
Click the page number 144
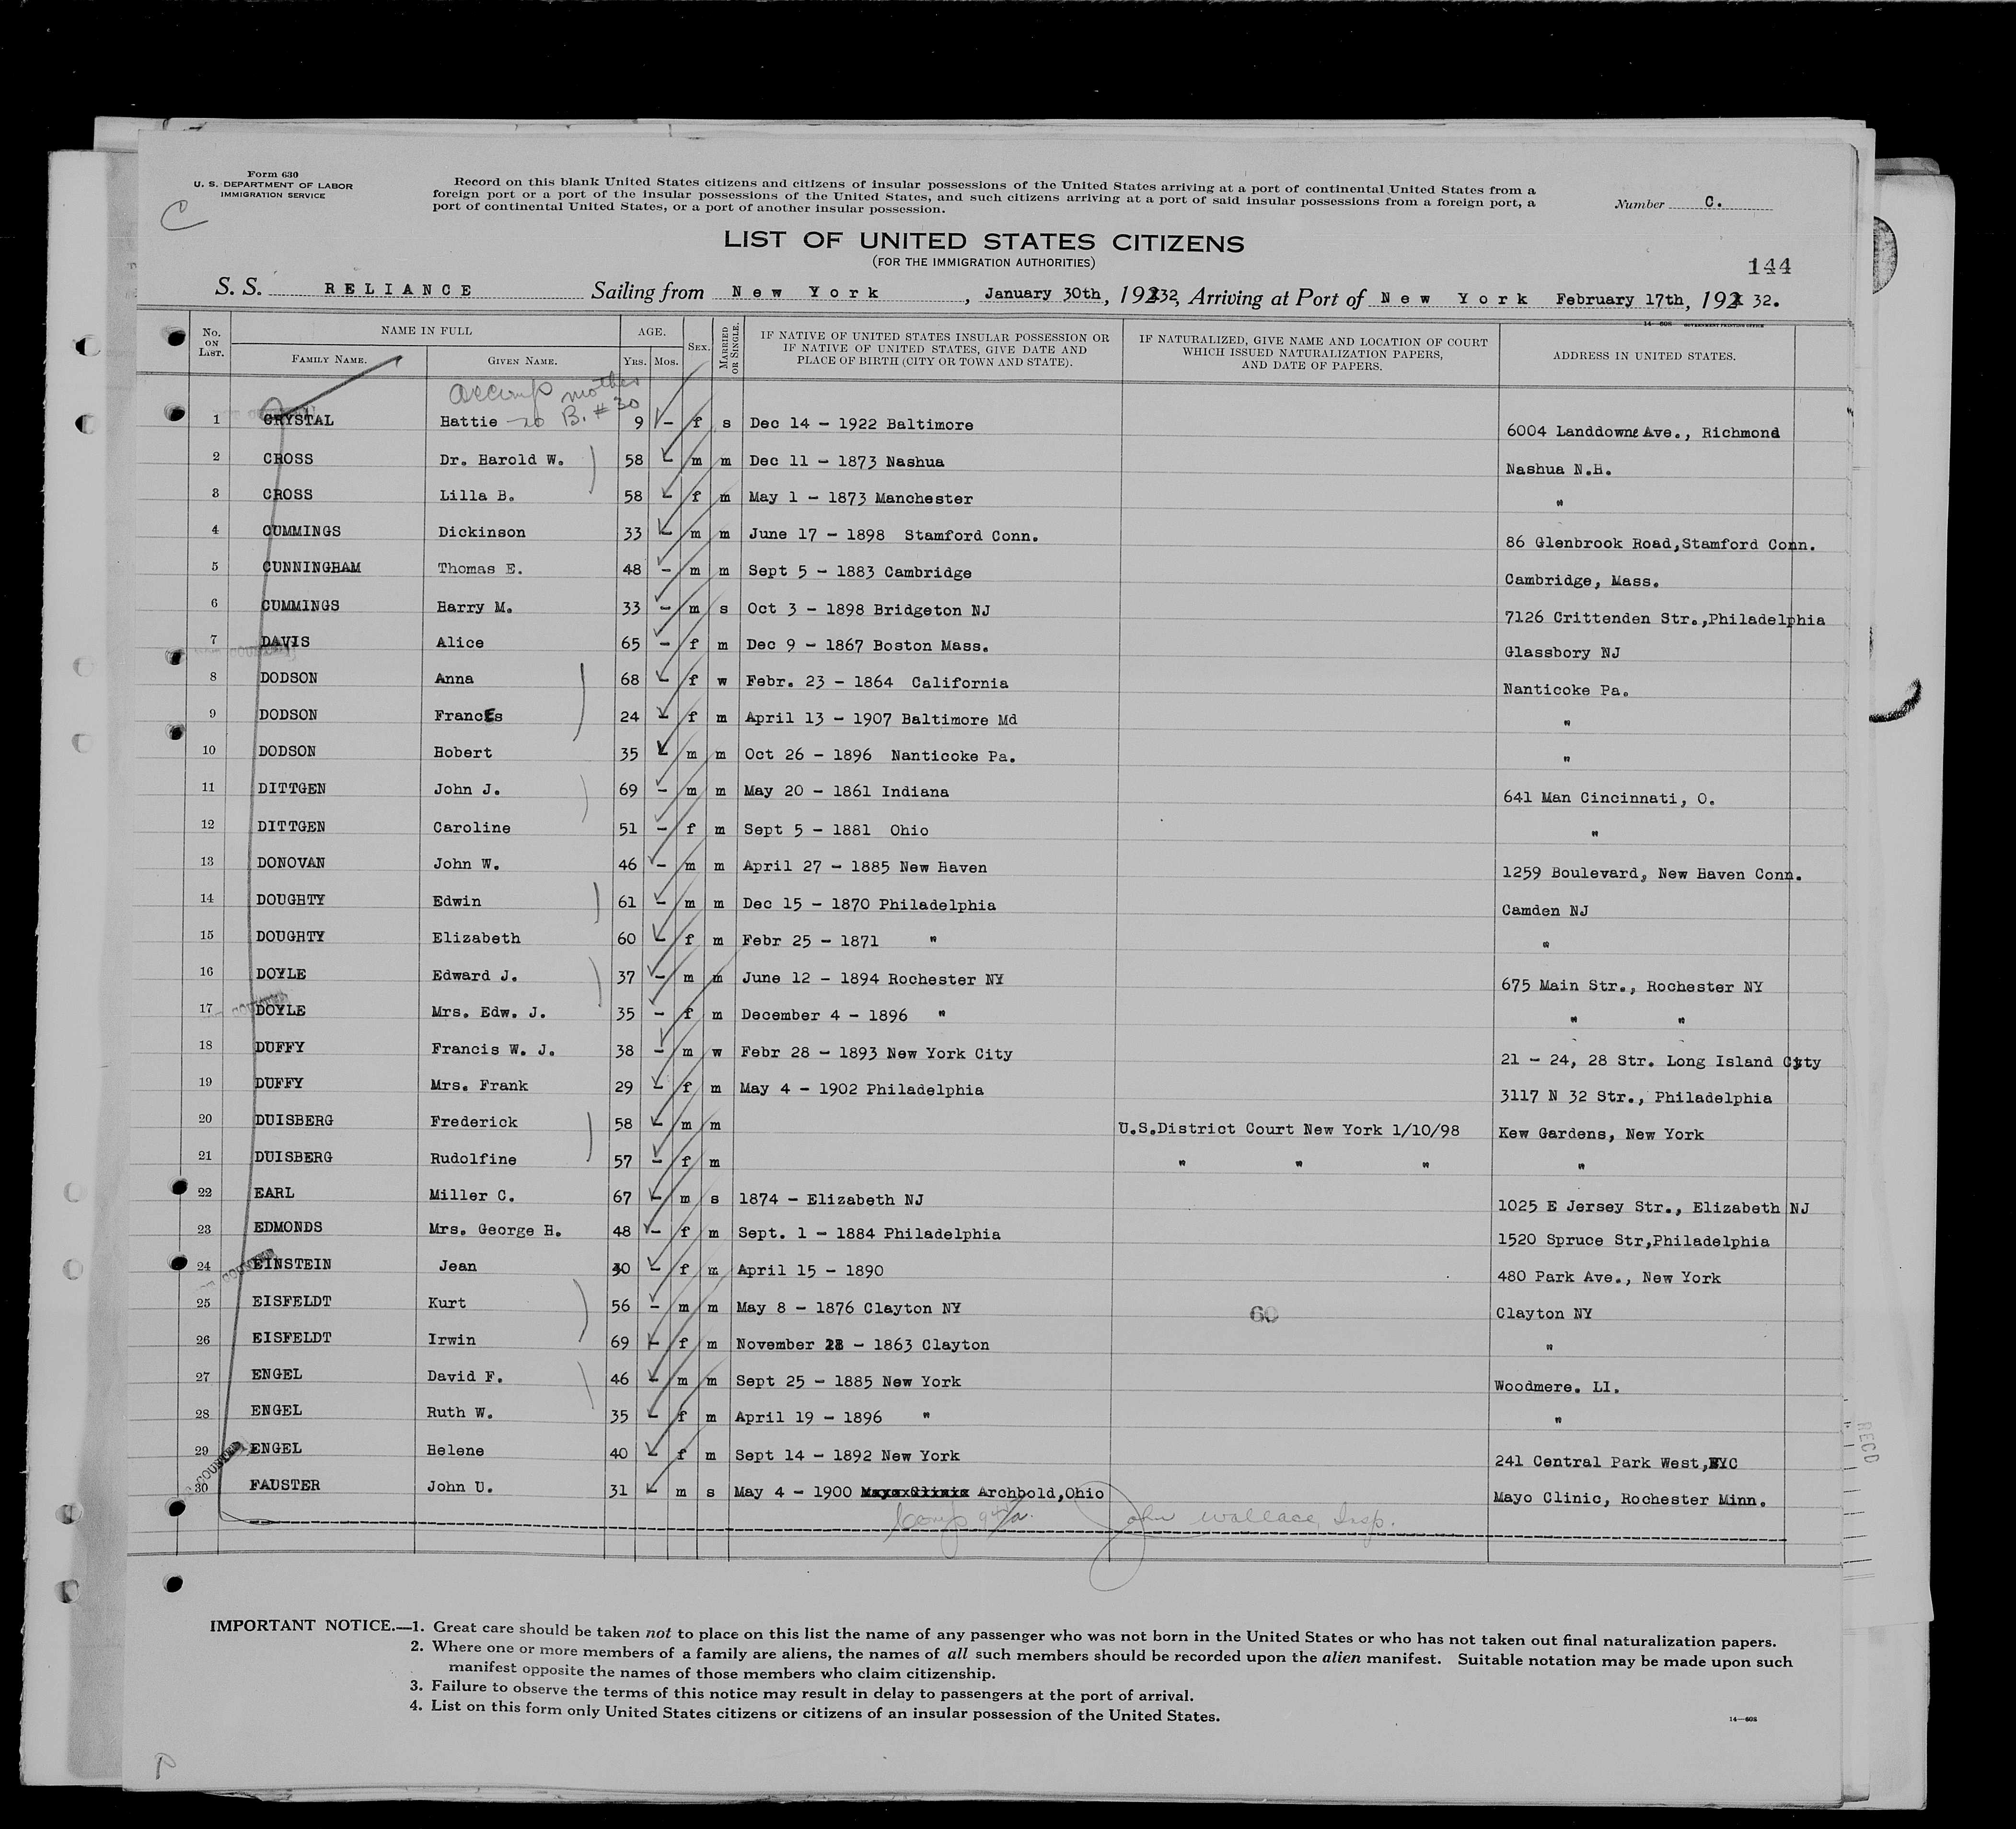point(1769,266)
